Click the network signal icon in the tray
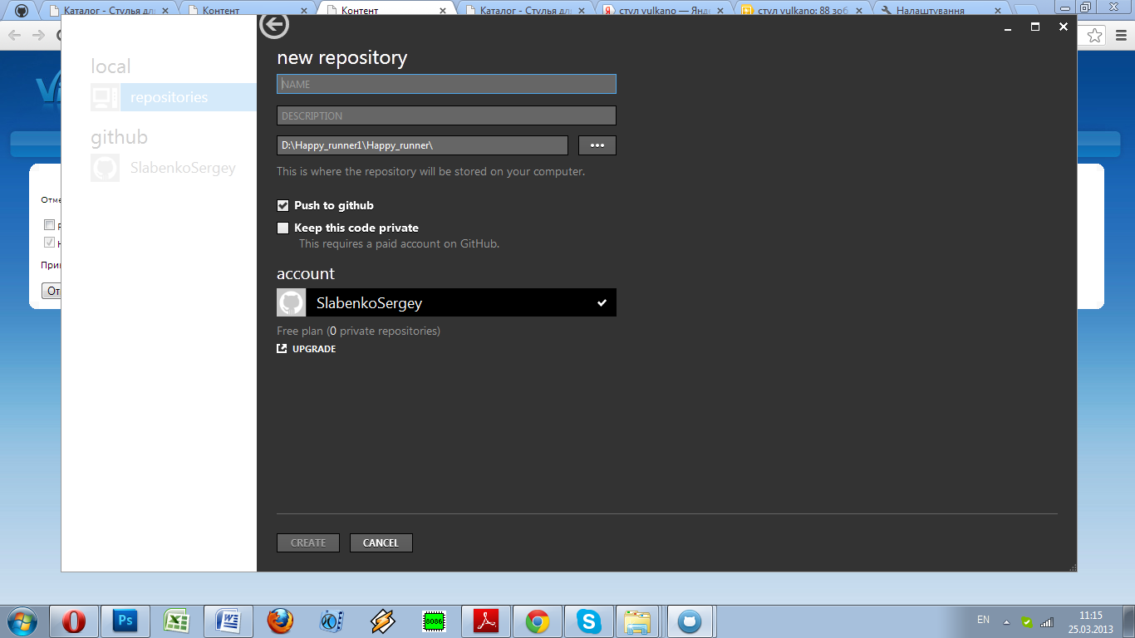 click(1047, 621)
